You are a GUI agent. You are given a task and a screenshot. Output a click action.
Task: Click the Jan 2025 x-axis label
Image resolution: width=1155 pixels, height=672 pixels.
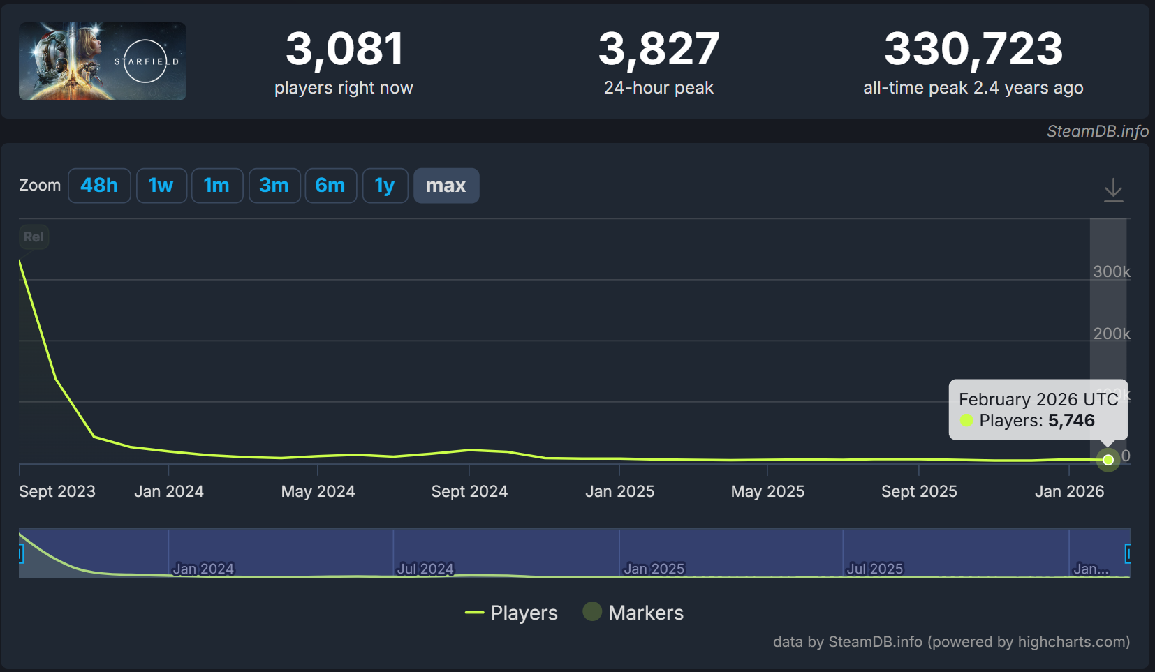coord(620,491)
